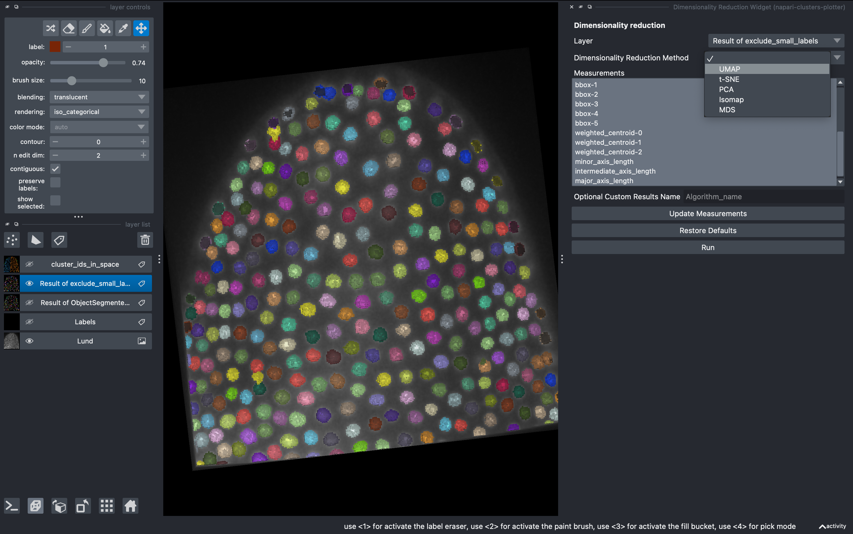
Task: Click Update Measurements
Action: [708, 213]
